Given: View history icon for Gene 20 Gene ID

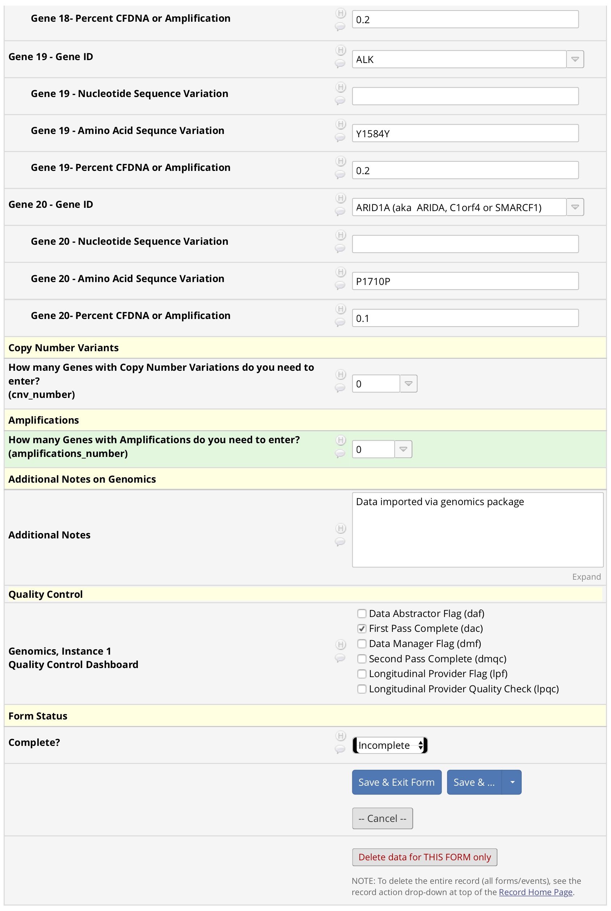Looking at the screenshot, I should point(340,198).
